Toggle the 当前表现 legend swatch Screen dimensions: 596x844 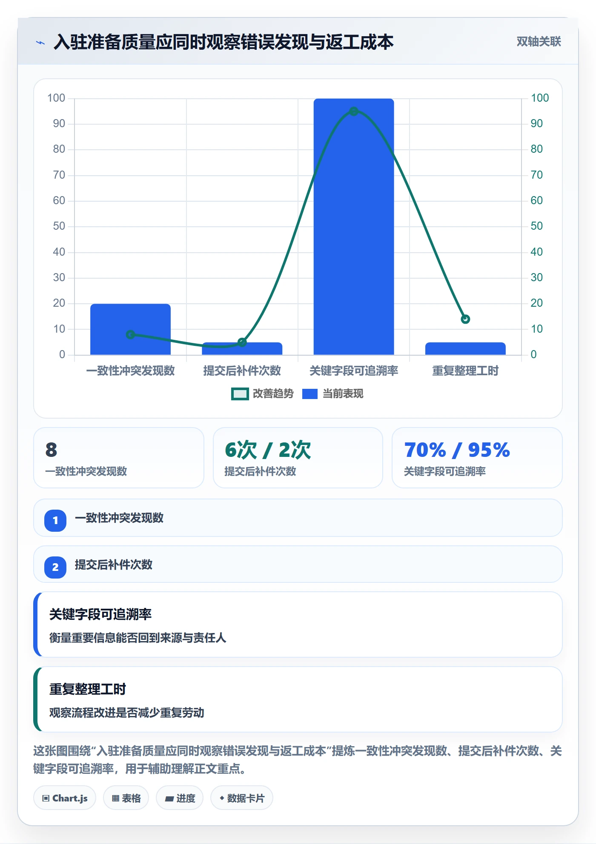309,394
